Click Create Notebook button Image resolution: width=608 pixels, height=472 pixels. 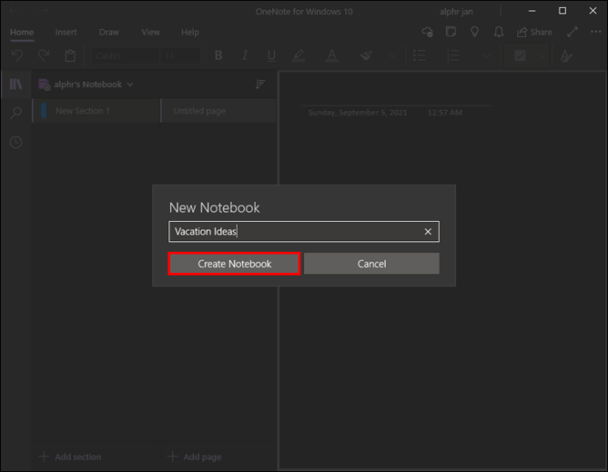click(x=234, y=264)
